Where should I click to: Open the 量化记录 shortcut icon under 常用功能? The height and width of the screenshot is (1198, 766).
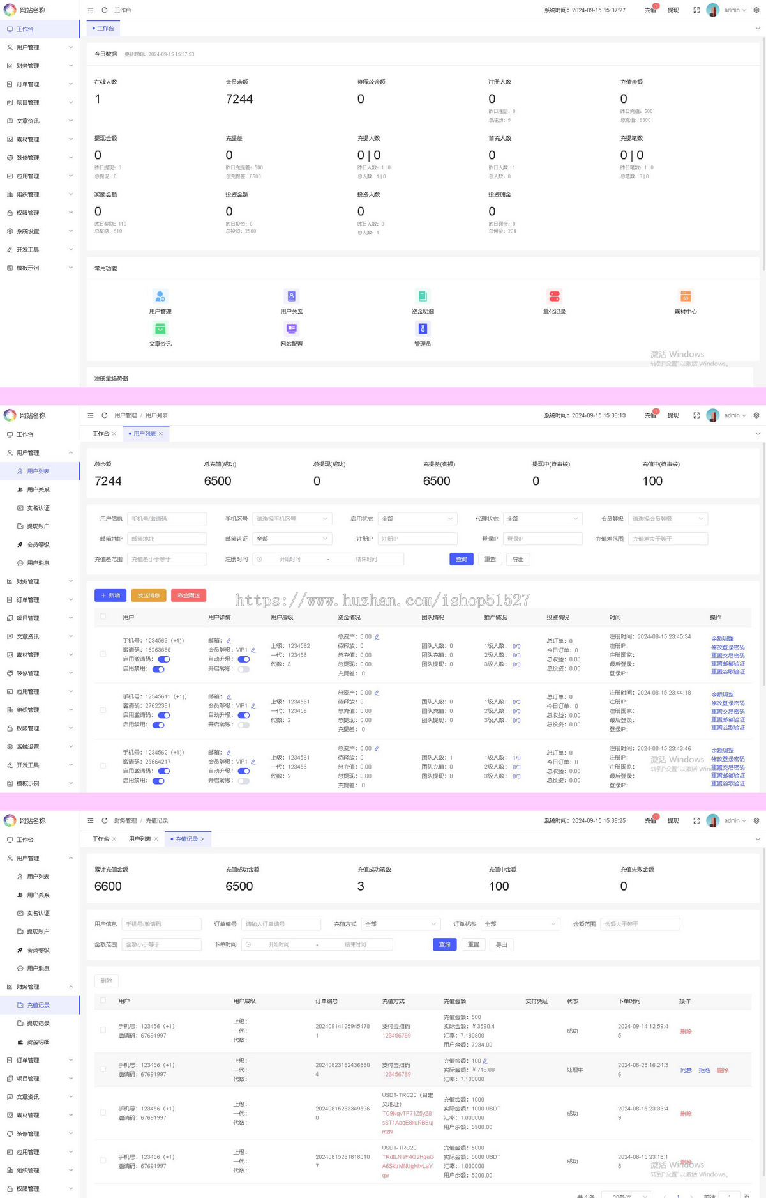point(554,296)
